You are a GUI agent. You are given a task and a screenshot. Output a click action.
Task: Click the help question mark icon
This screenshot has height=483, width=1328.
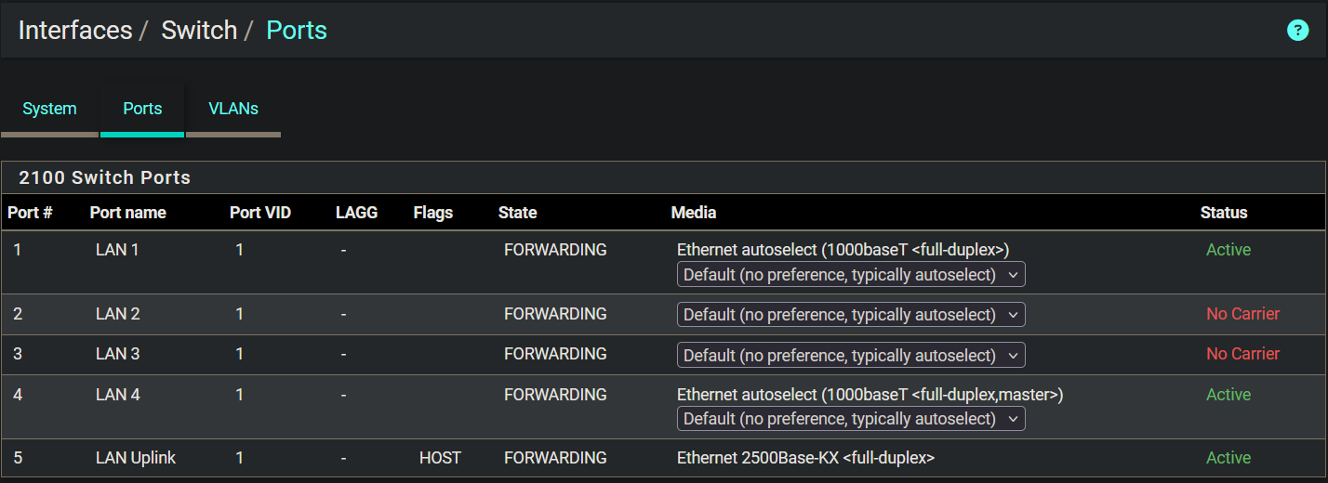[1297, 30]
